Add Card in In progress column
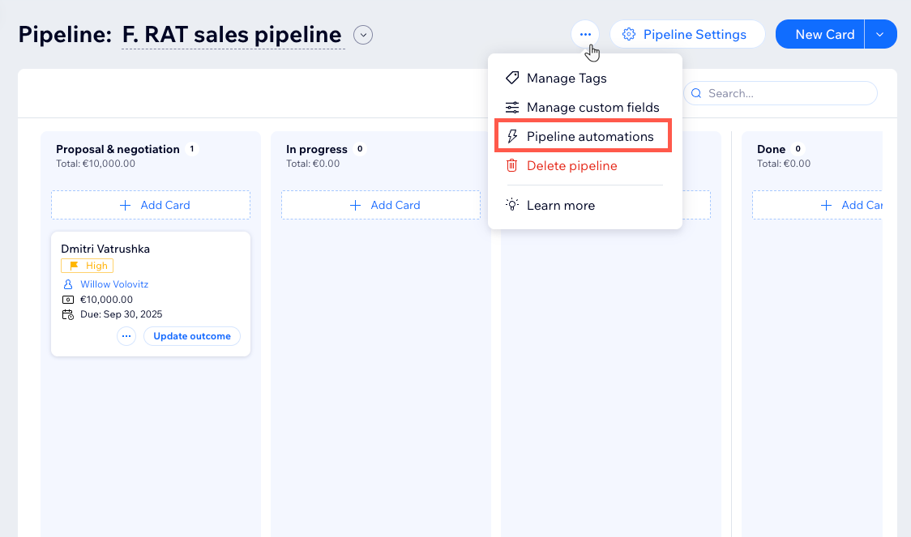The image size is (911, 537). (x=381, y=205)
